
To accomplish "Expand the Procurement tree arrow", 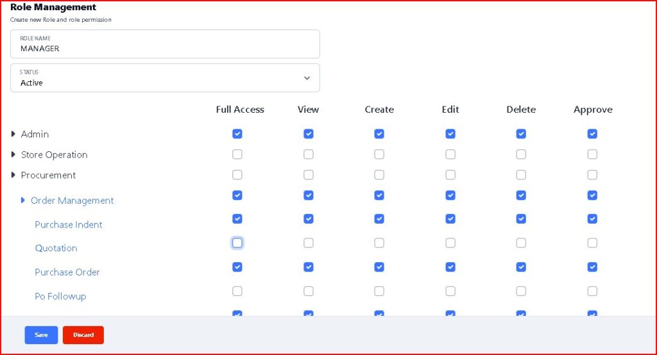I will [13, 175].
